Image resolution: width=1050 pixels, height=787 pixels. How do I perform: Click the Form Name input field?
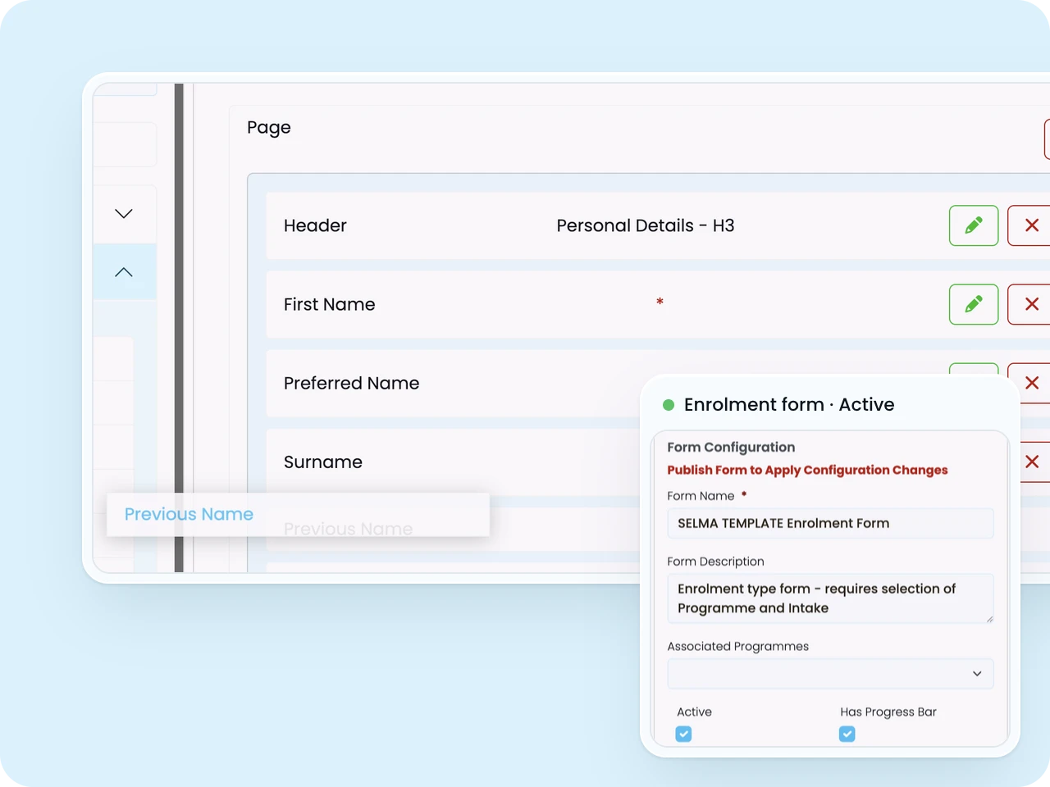click(x=830, y=523)
